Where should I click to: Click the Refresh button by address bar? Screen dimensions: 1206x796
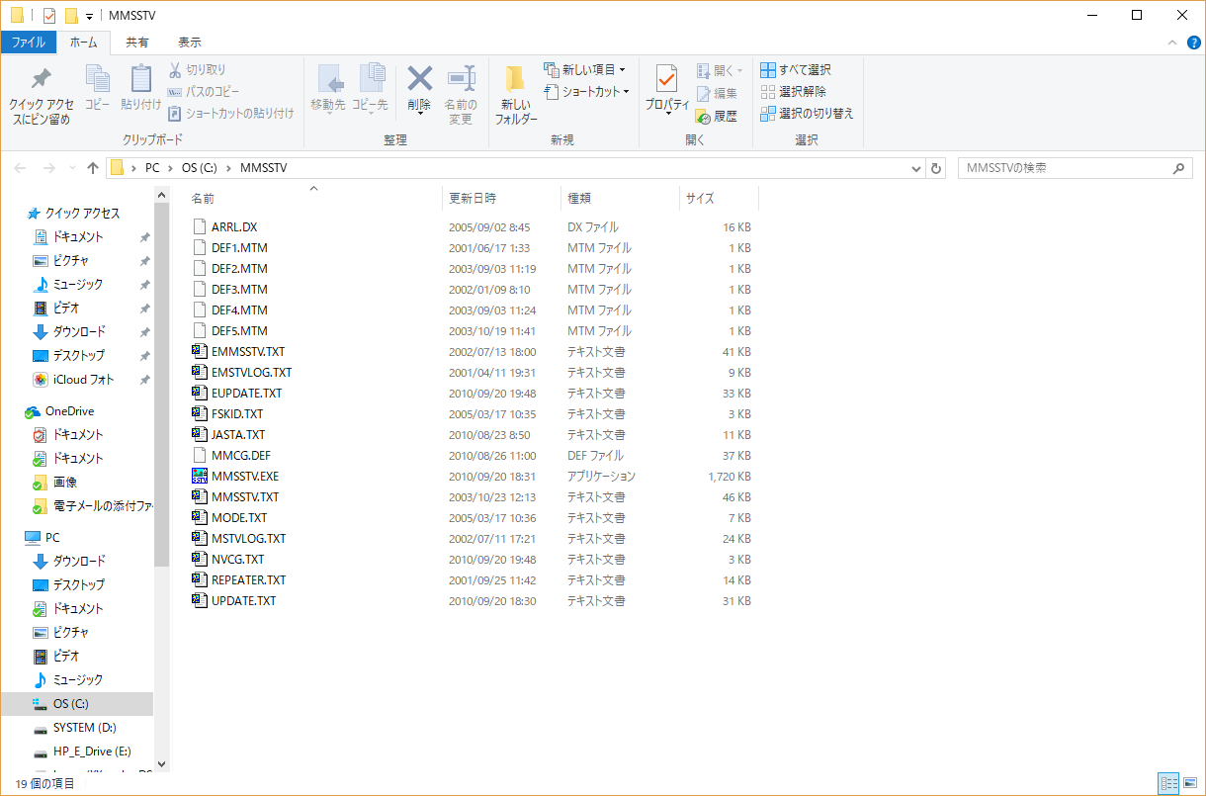click(937, 168)
